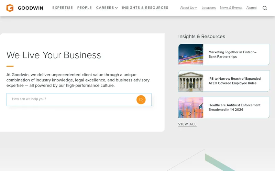Viewport: 275px width, 171px height.
Task: Open the News & Events link
Action: (231, 8)
